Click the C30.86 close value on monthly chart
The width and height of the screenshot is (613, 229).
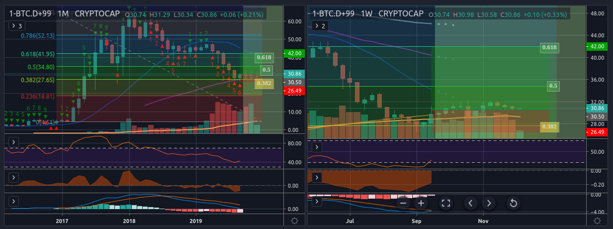208,15
